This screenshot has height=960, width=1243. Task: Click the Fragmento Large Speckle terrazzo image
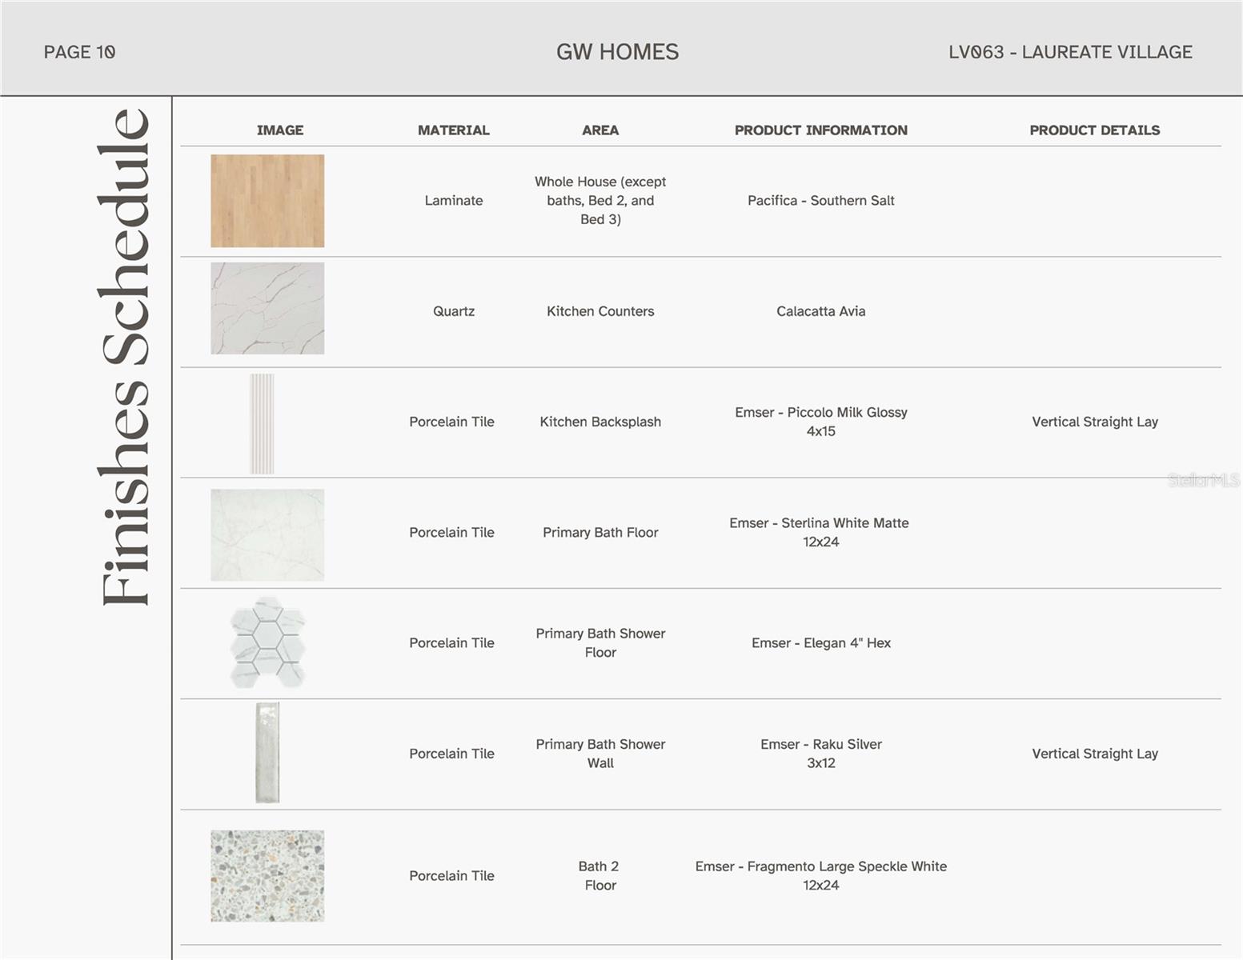click(267, 875)
